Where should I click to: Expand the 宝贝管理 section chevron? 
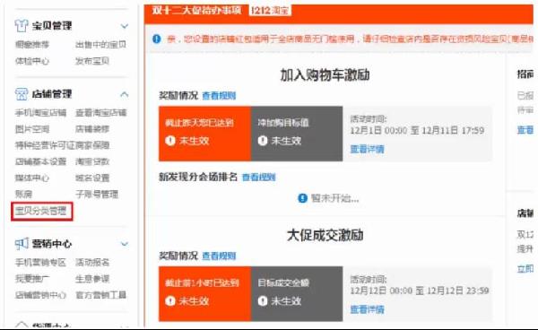point(125,26)
